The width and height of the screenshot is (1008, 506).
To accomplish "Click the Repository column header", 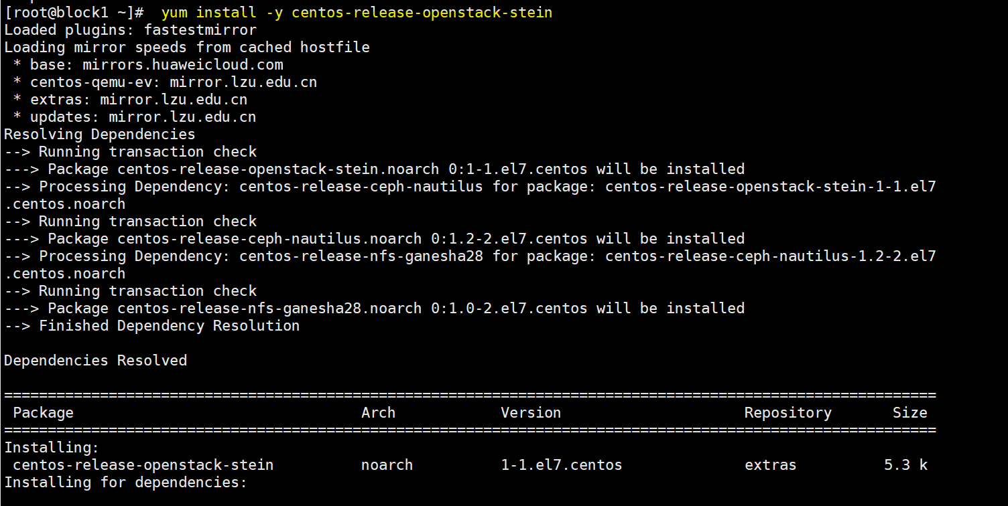I will click(787, 412).
